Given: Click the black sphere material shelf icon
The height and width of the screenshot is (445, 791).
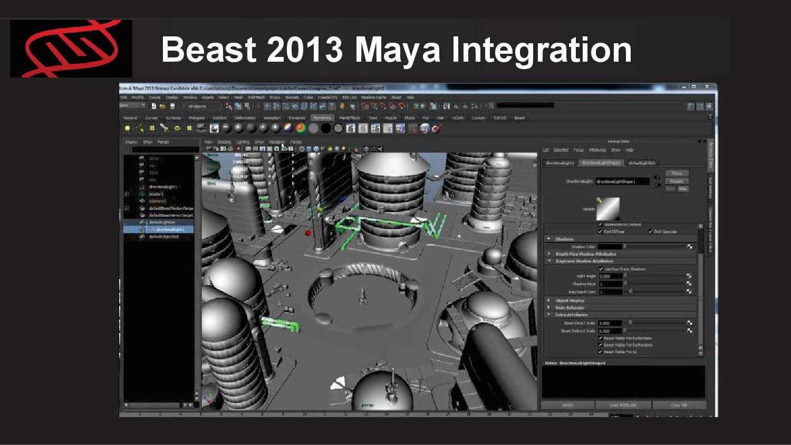Looking at the screenshot, I should click(326, 128).
